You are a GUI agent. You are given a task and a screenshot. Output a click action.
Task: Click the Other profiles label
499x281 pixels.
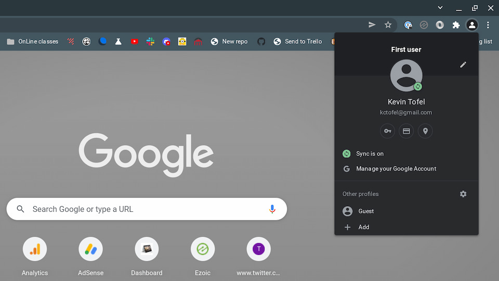click(360, 194)
